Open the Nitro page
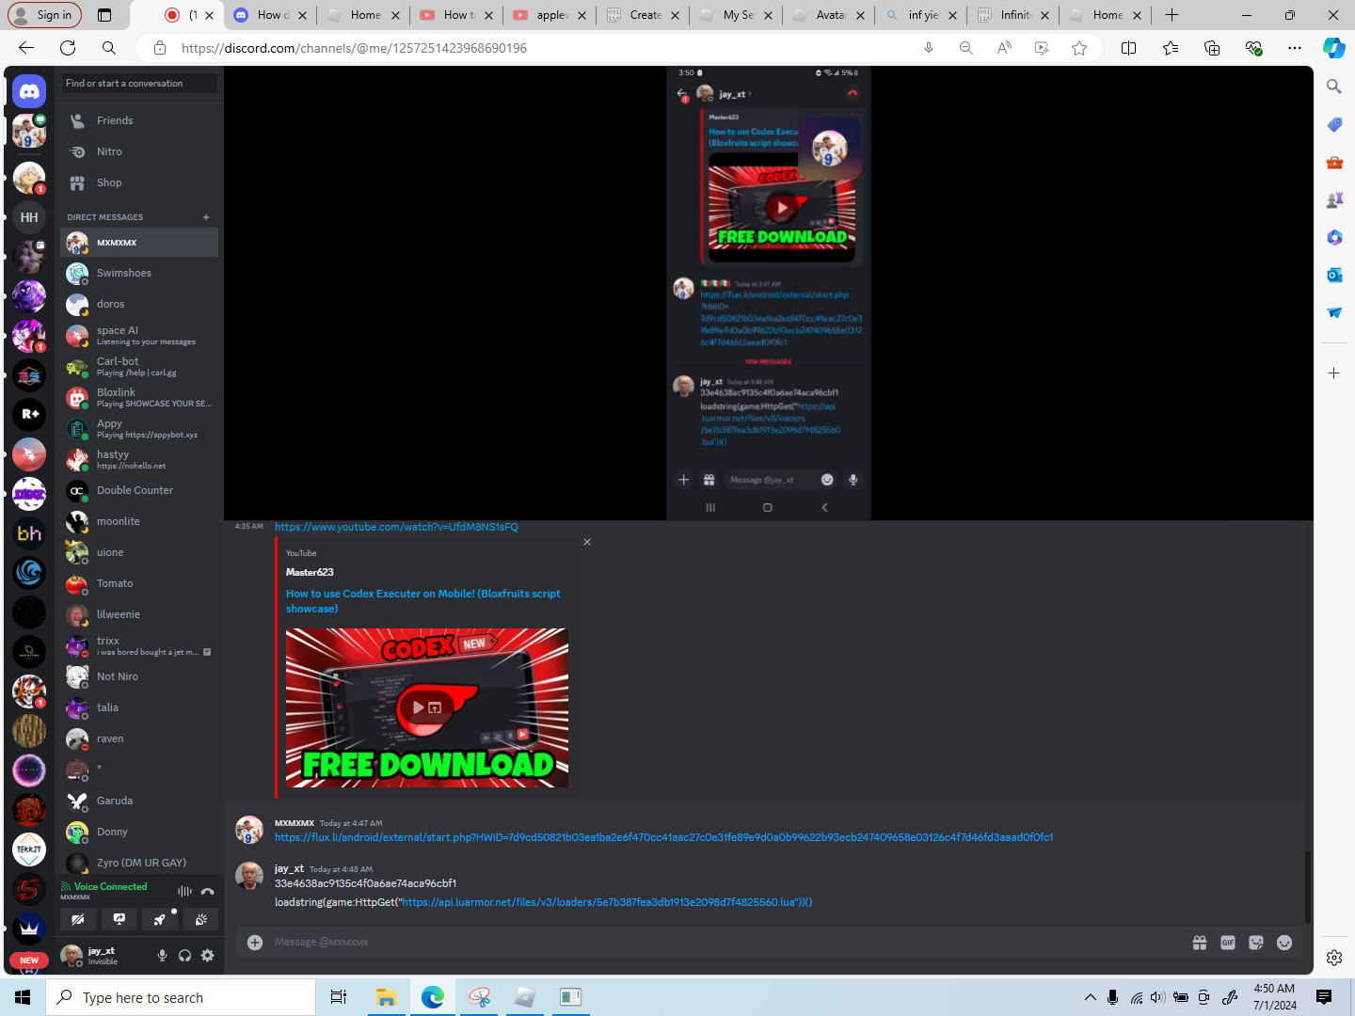 pyautogui.click(x=139, y=151)
